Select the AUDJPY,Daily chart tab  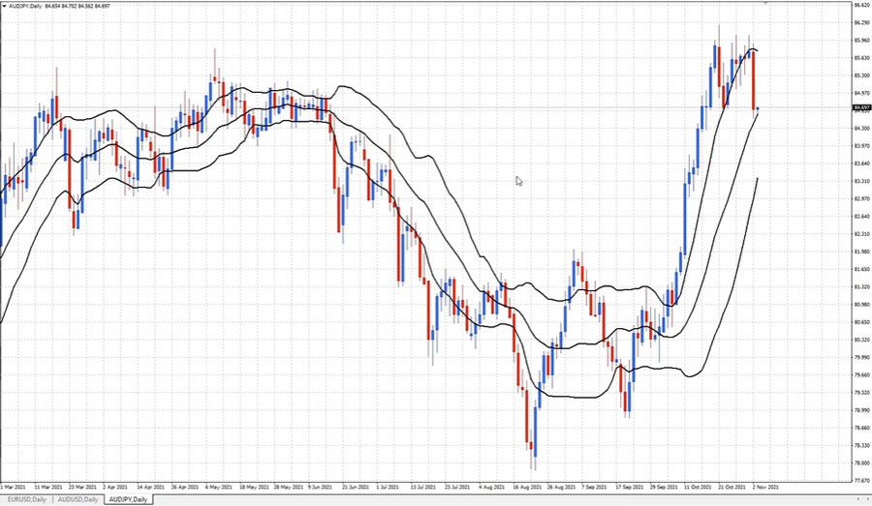[x=130, y=499]
